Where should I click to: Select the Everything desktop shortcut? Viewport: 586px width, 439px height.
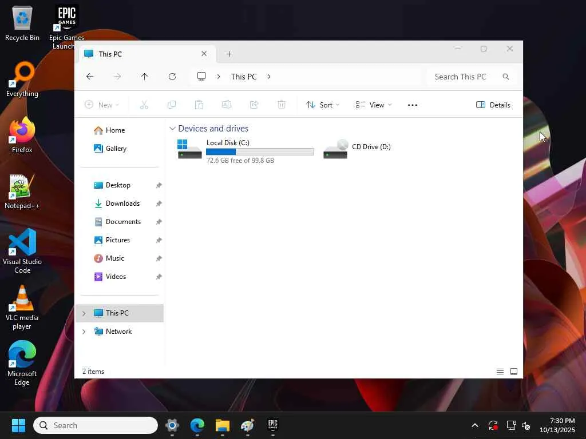[x=22, y=79]
